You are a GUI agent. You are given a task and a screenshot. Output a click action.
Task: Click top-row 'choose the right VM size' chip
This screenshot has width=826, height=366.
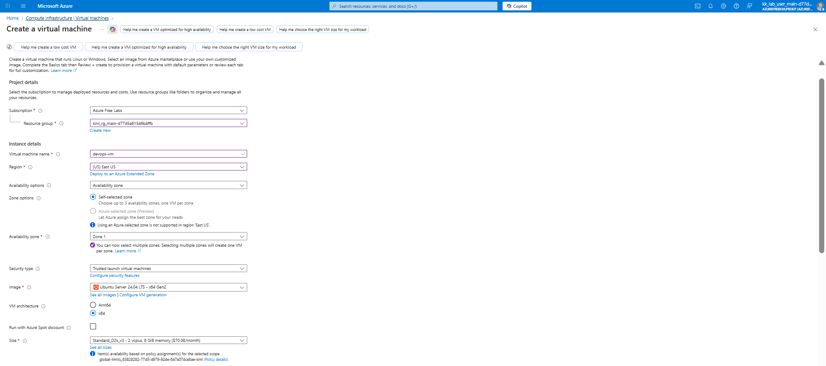[323, 29]
